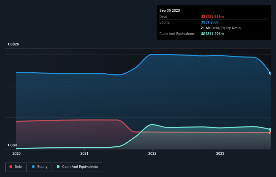Image resolution: width=276 pixels, height=177 pixels.
Task: Click the 2020 x-axis label
Action: 16,153
